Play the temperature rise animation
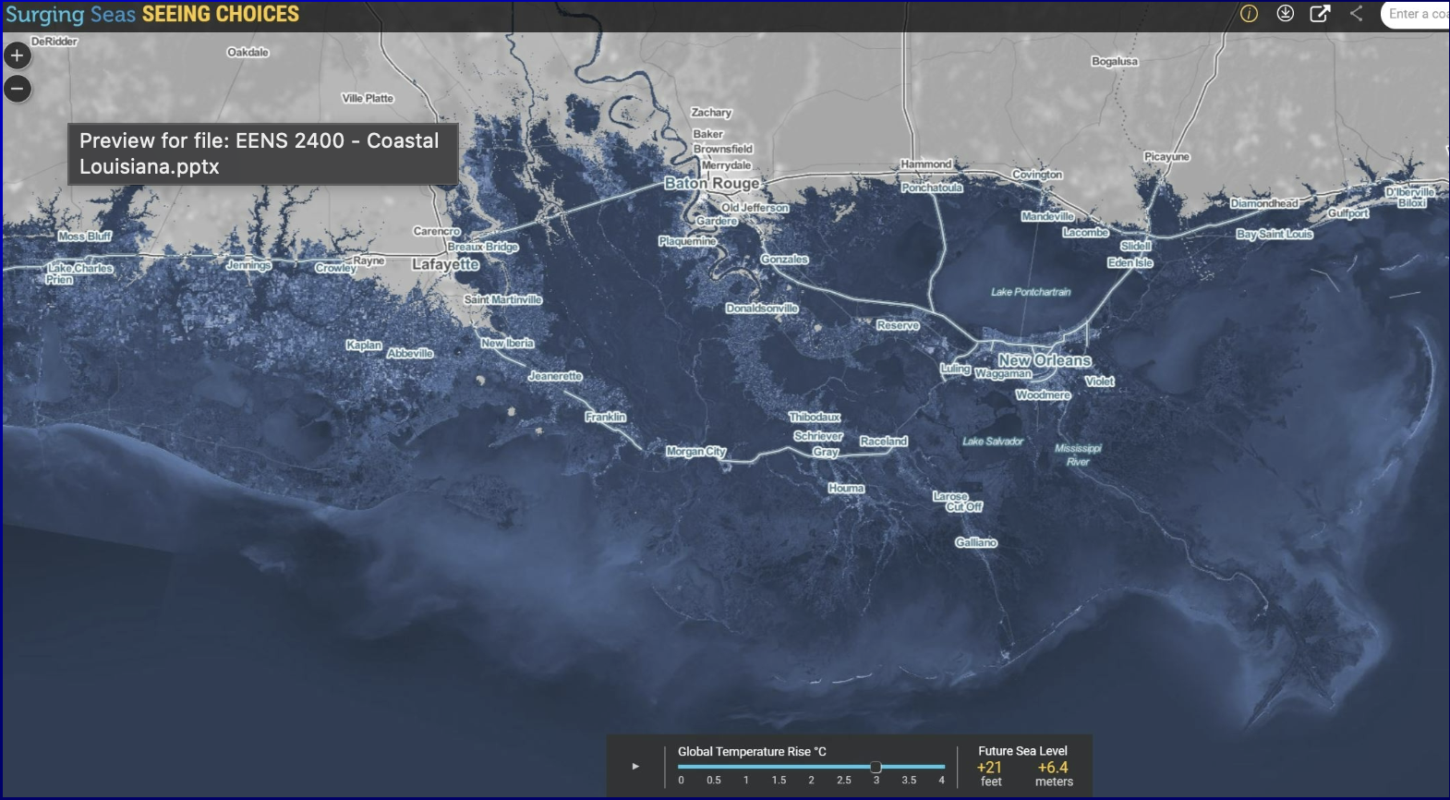Image resolution: width=1450 pixels, height=800 pixels. point(635,766)
